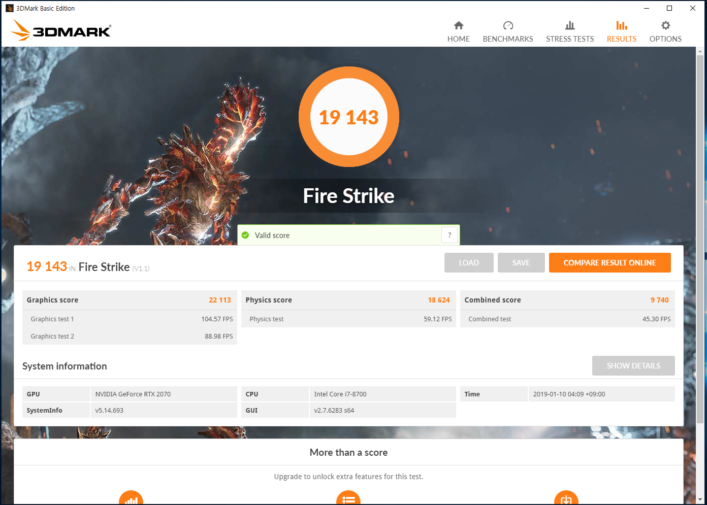Viewport: 707px width, 505px height.
Task: Click SystemInfo value v5.14.693
Action: pos(109,410)
